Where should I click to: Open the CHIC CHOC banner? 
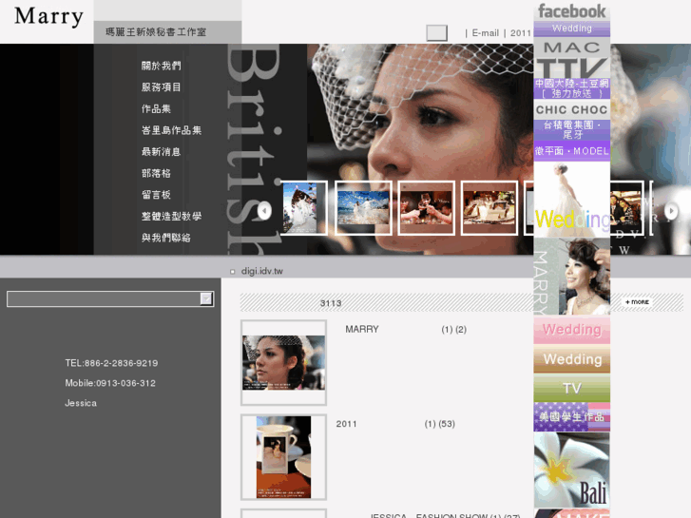pyautogui.click(x=571, y=109)
